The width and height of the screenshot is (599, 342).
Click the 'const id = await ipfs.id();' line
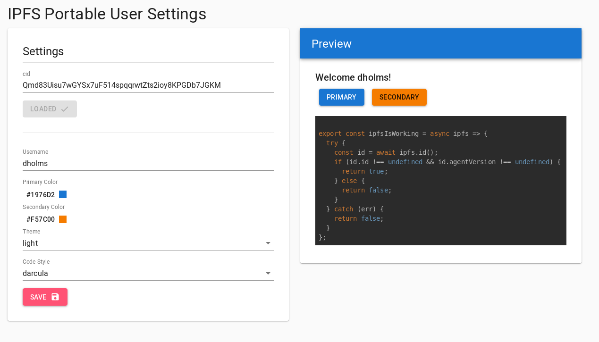pos(386,152)
